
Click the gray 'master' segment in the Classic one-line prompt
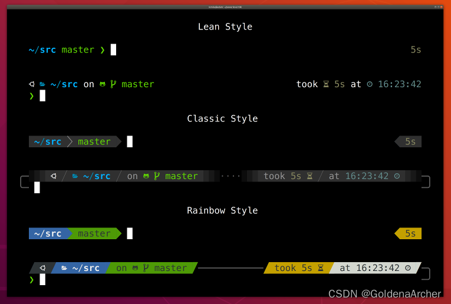(94, 141)
